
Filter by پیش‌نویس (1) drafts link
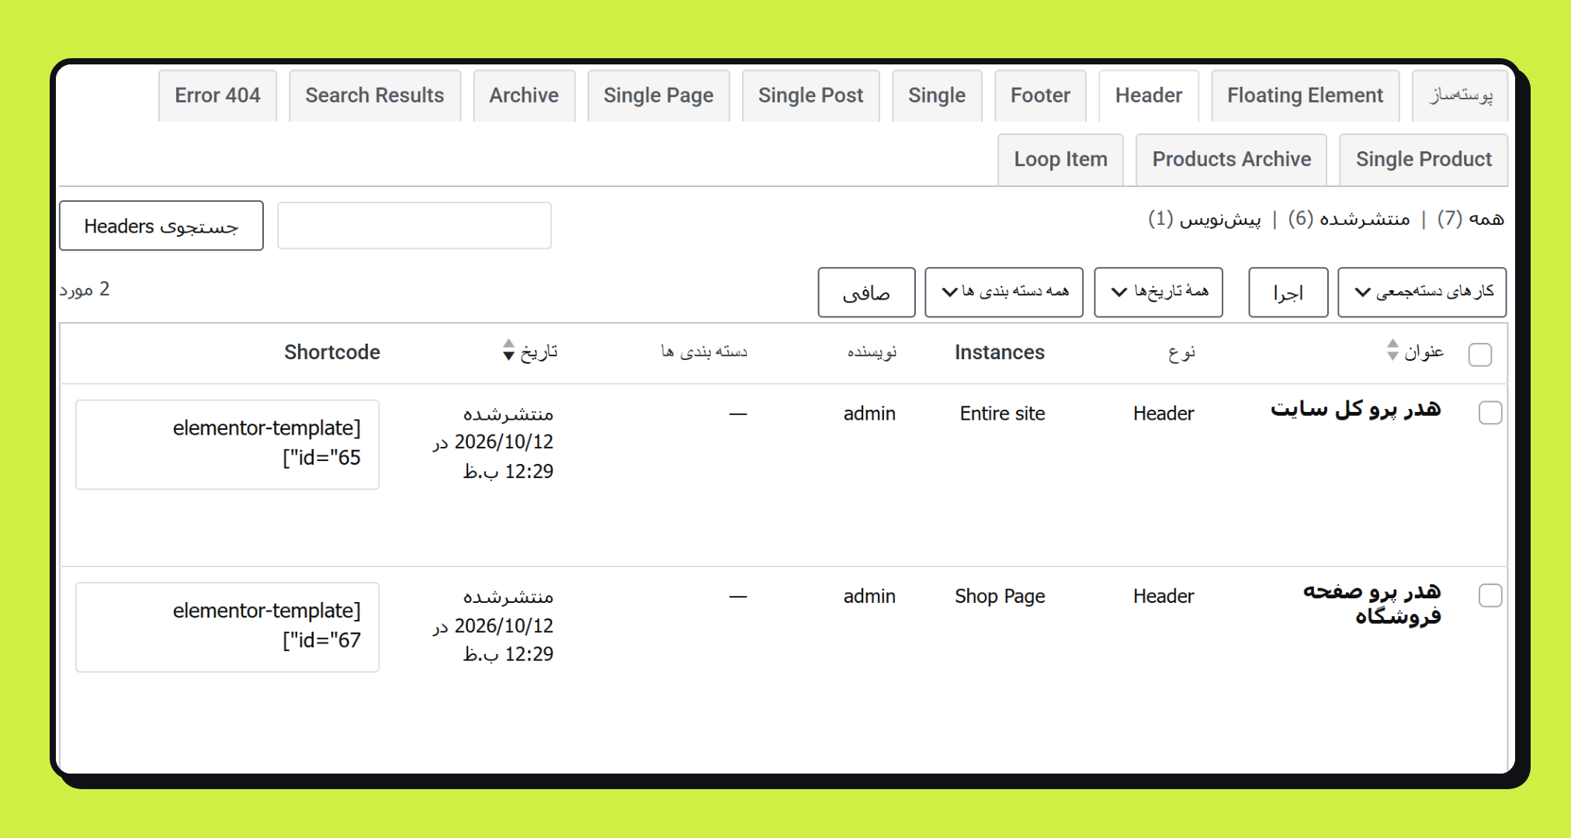1205,219
